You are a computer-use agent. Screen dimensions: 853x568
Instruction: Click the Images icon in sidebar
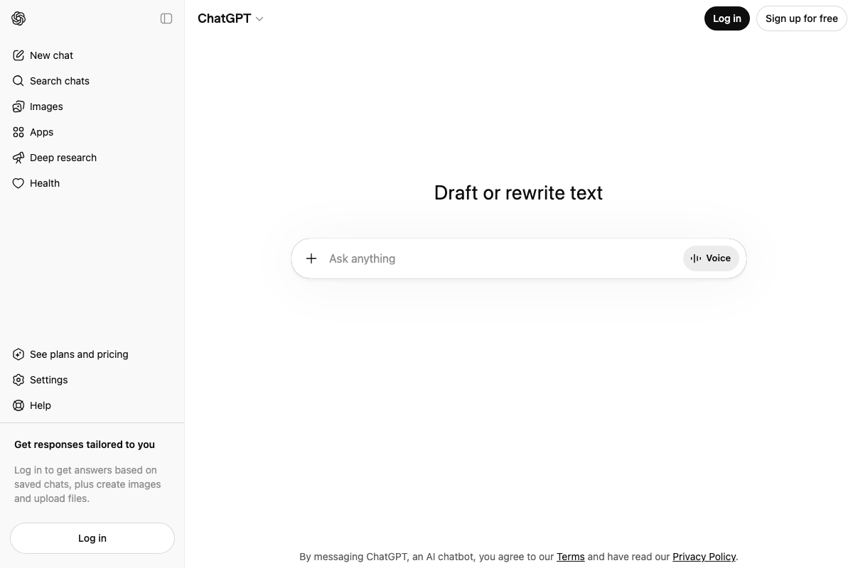click(x=18, y=106)
